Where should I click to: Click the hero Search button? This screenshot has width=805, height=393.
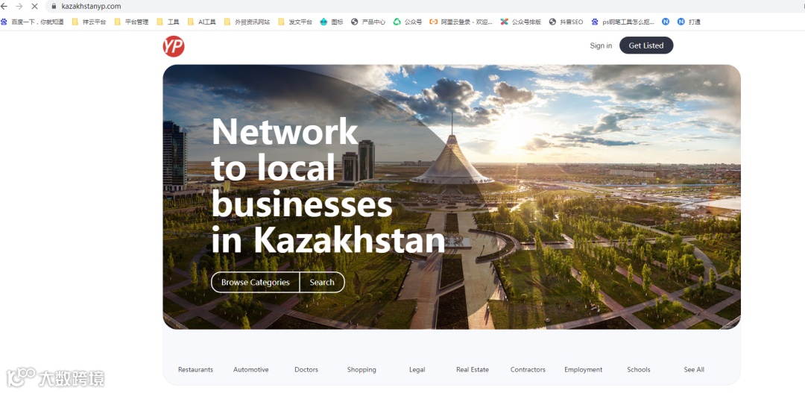click(322, 282)
